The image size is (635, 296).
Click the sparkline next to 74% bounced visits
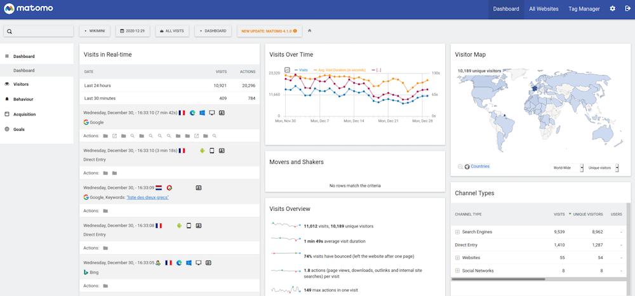(286, 254)
